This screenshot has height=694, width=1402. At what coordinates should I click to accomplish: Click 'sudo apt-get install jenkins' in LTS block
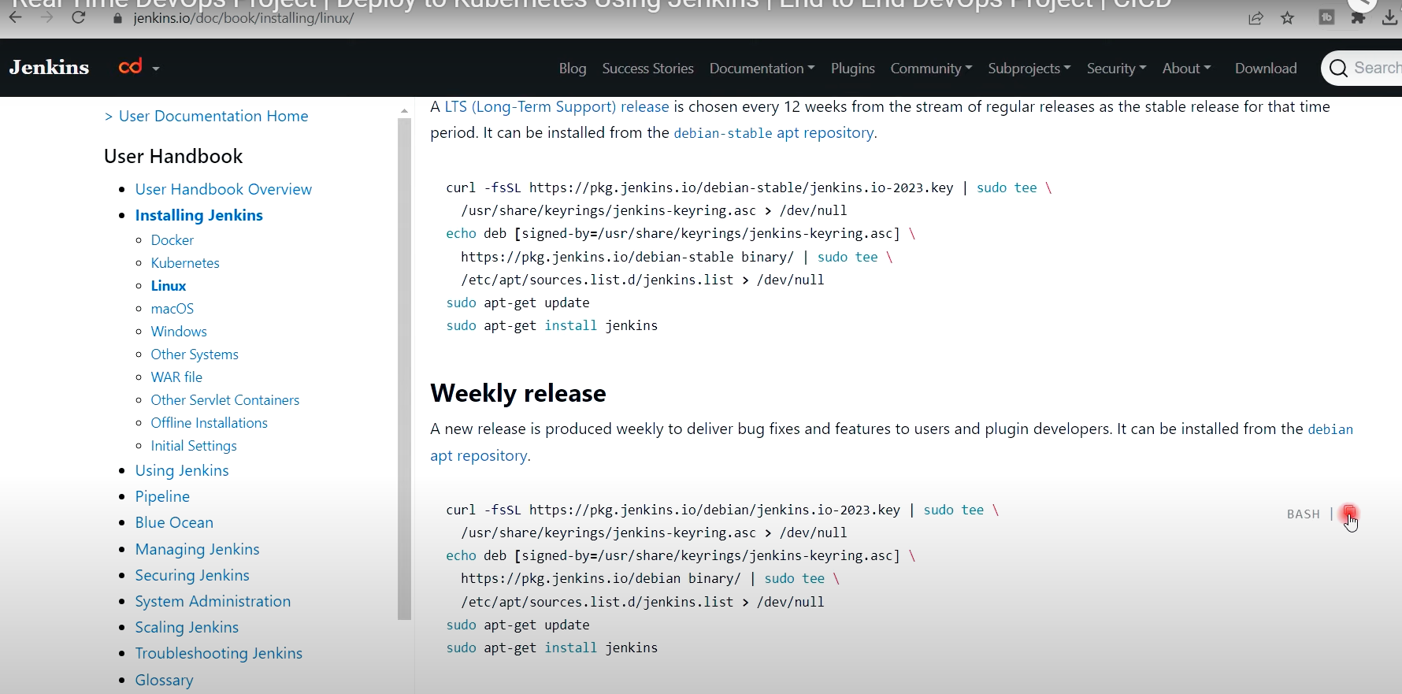[x=552, y=325]
